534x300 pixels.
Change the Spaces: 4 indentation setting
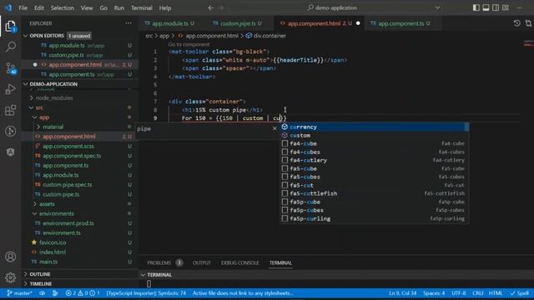(434, 293)
